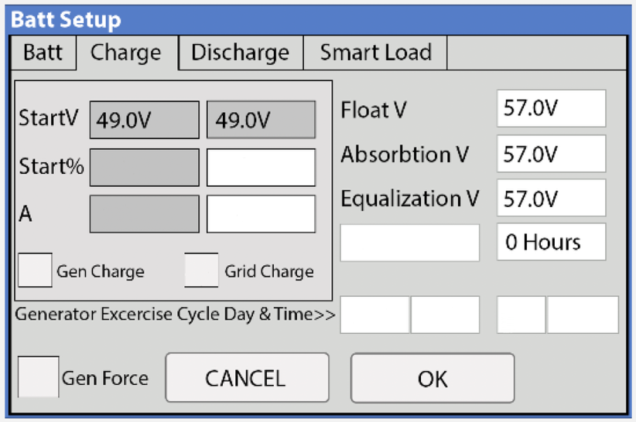Open the Discharge tab

241,53
